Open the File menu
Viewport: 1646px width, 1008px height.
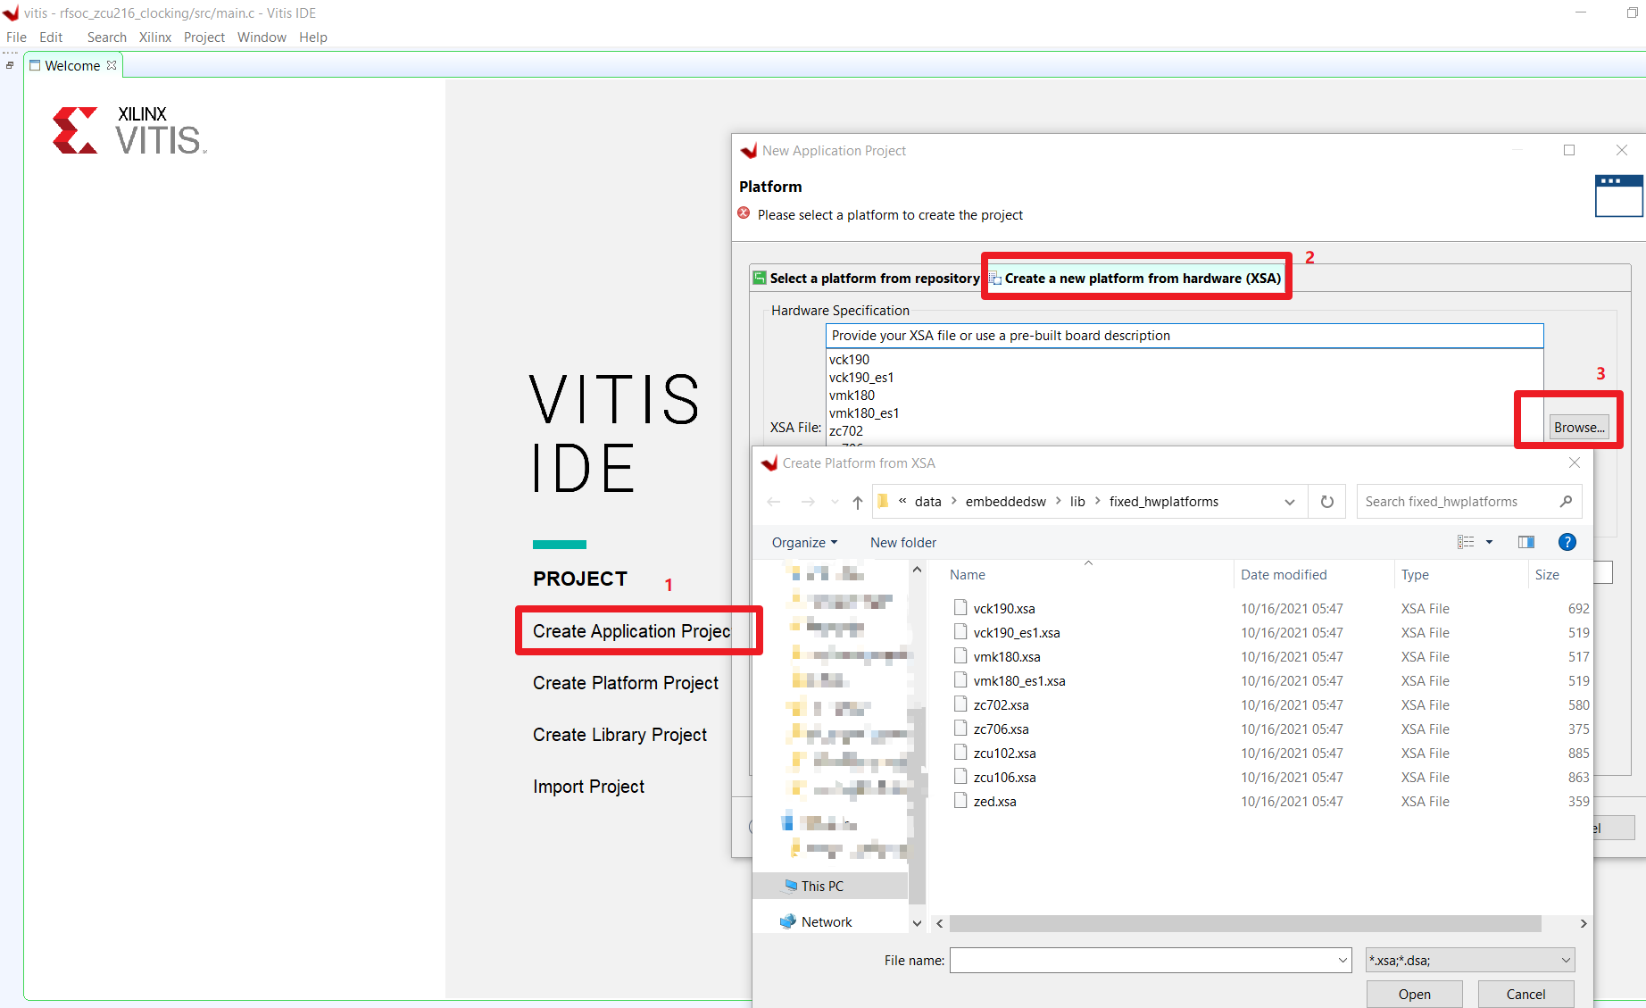pos(16,37)
